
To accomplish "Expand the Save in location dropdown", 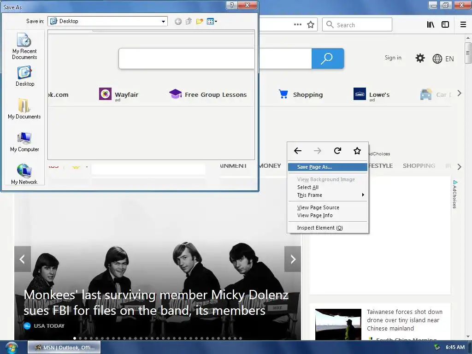I will click(163, 21).
